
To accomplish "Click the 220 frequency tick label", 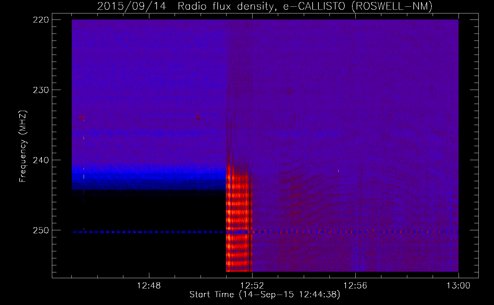I will (41, 20).
